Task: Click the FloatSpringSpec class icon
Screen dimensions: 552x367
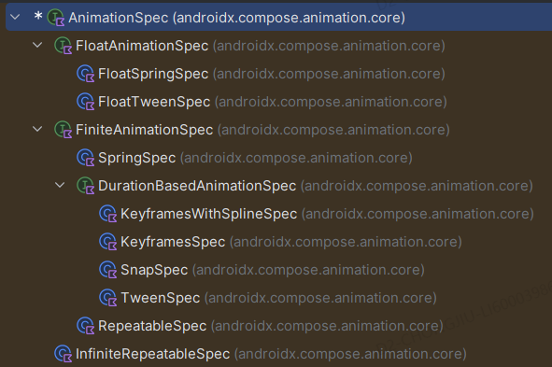Action: click(x=86, y=74)
